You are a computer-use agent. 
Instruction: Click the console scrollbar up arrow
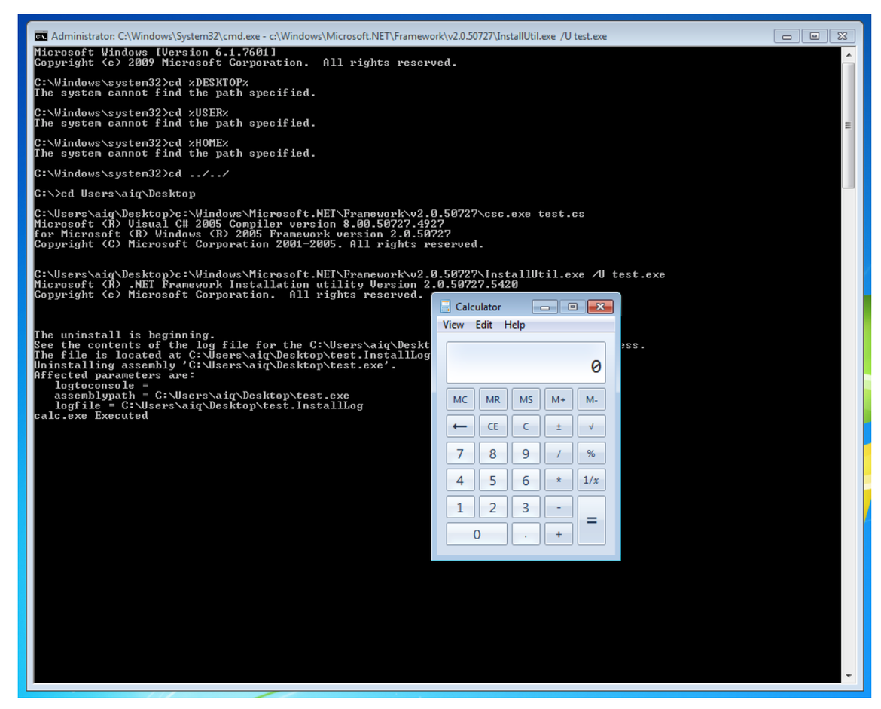tap(849, 55)
